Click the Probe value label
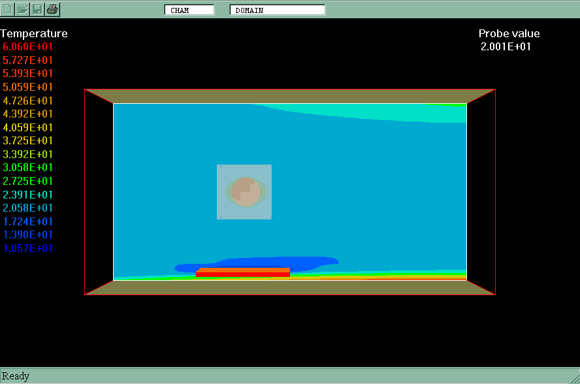580x384 pixels. click(509, 33)
